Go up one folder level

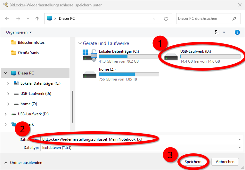[37, 19]
